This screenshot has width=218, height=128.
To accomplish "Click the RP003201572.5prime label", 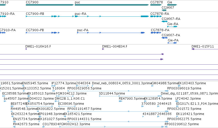I will 184,109.
